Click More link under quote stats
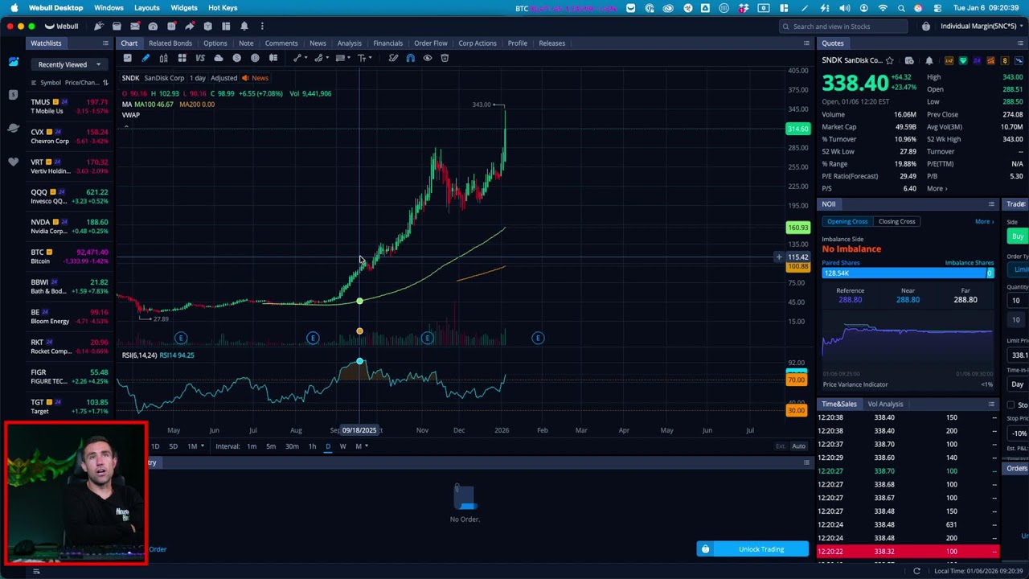Image resolution: width=1029 pixels, height=579 pixels. [x=937, y=188]
